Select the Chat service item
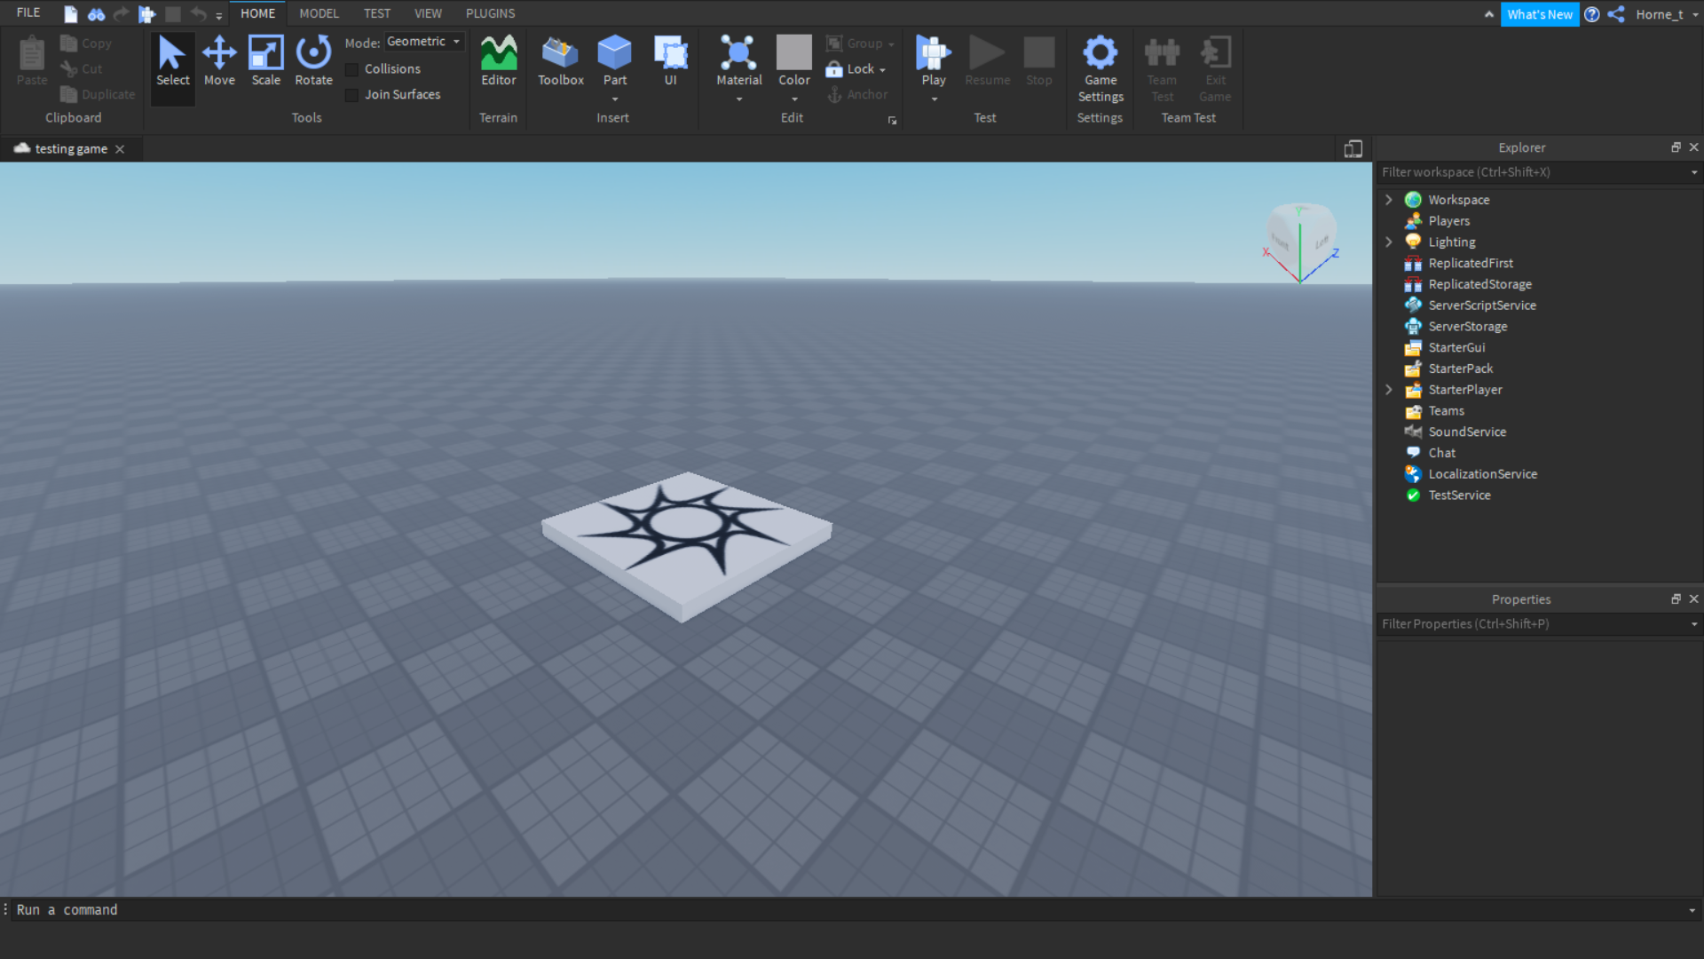This screenshot has height=959, width=1704. (x=1441, y=453)
